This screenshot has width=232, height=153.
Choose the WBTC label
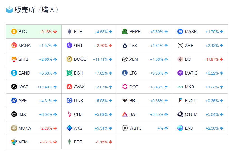(136, 128)
